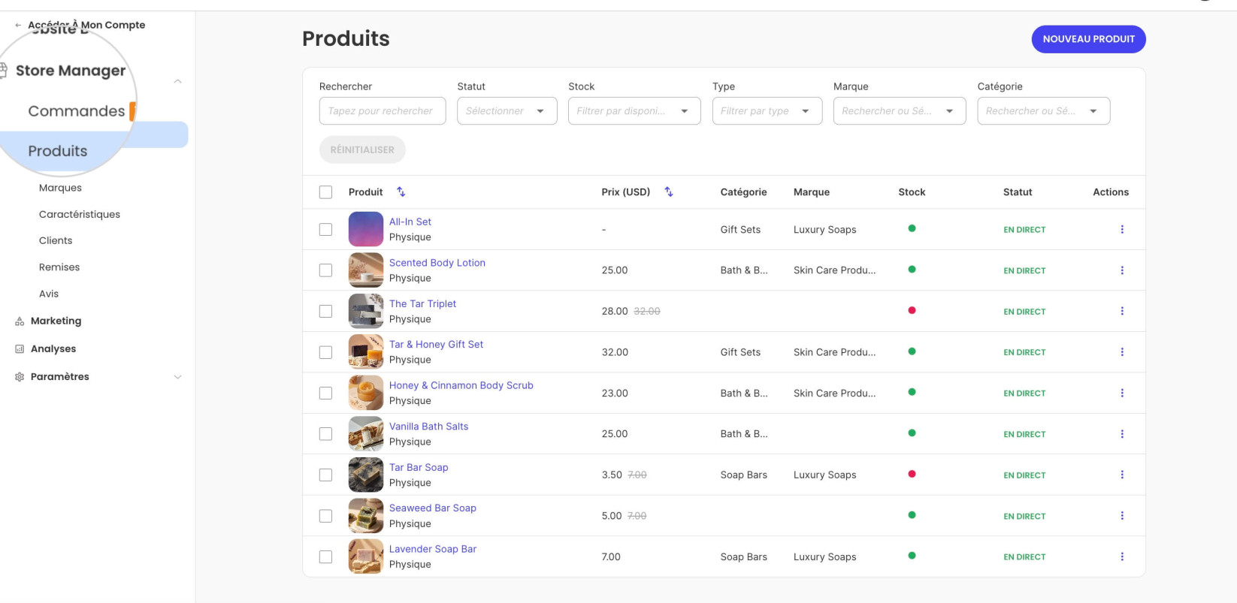Click the red stock dot for The Tar Triplet
Image resolution: width=1237 pixels, height=603 pixels.
pos(912,310)
